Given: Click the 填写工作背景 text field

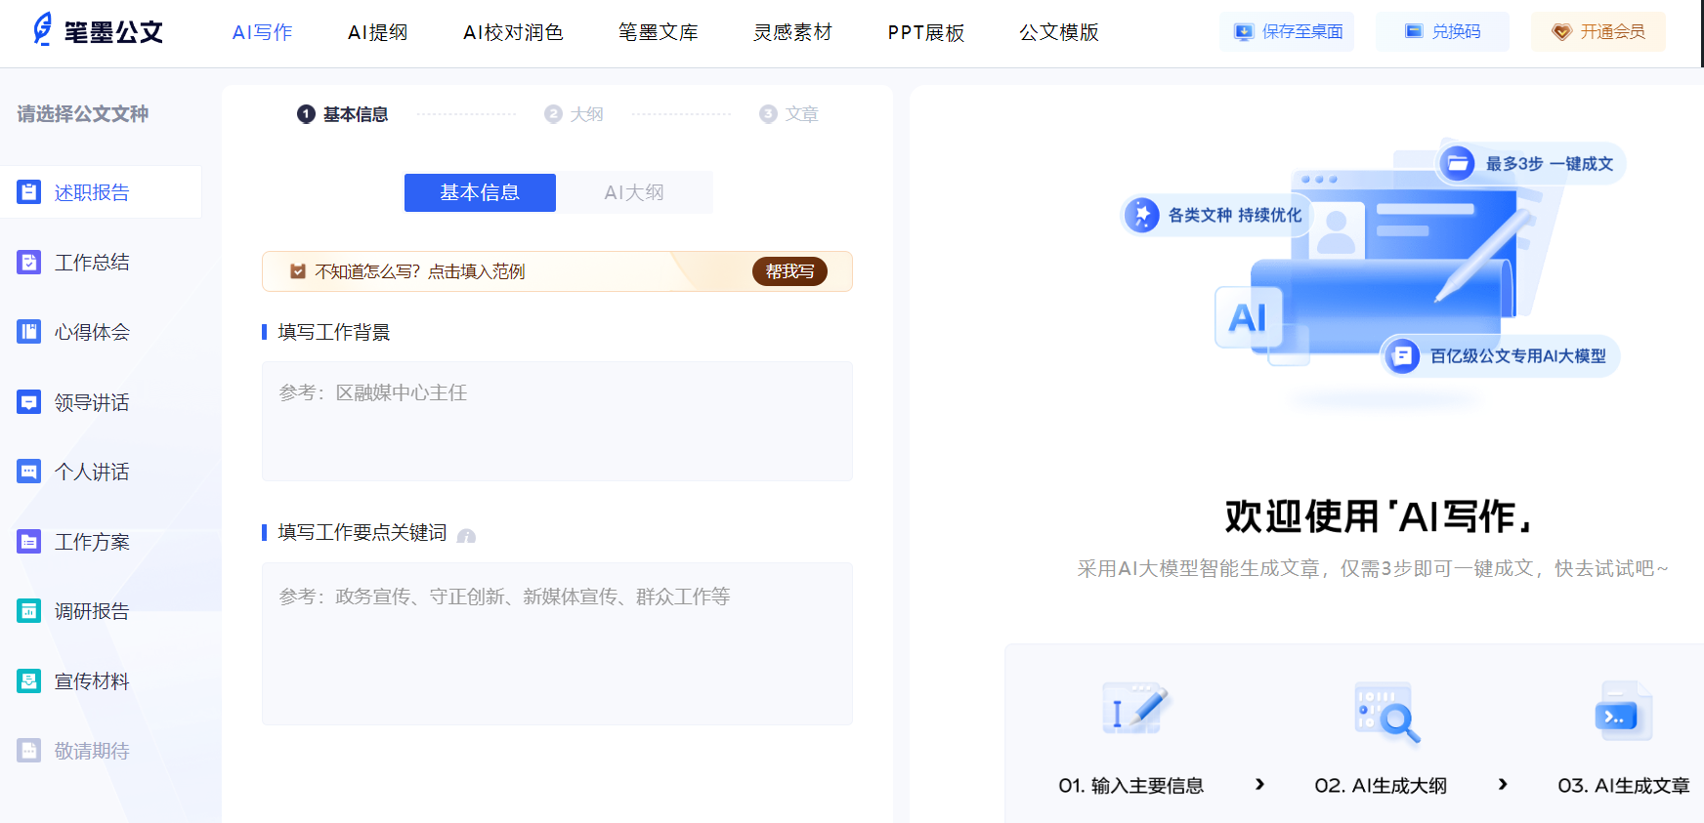Looking at the screenshot, I should 557,421.
